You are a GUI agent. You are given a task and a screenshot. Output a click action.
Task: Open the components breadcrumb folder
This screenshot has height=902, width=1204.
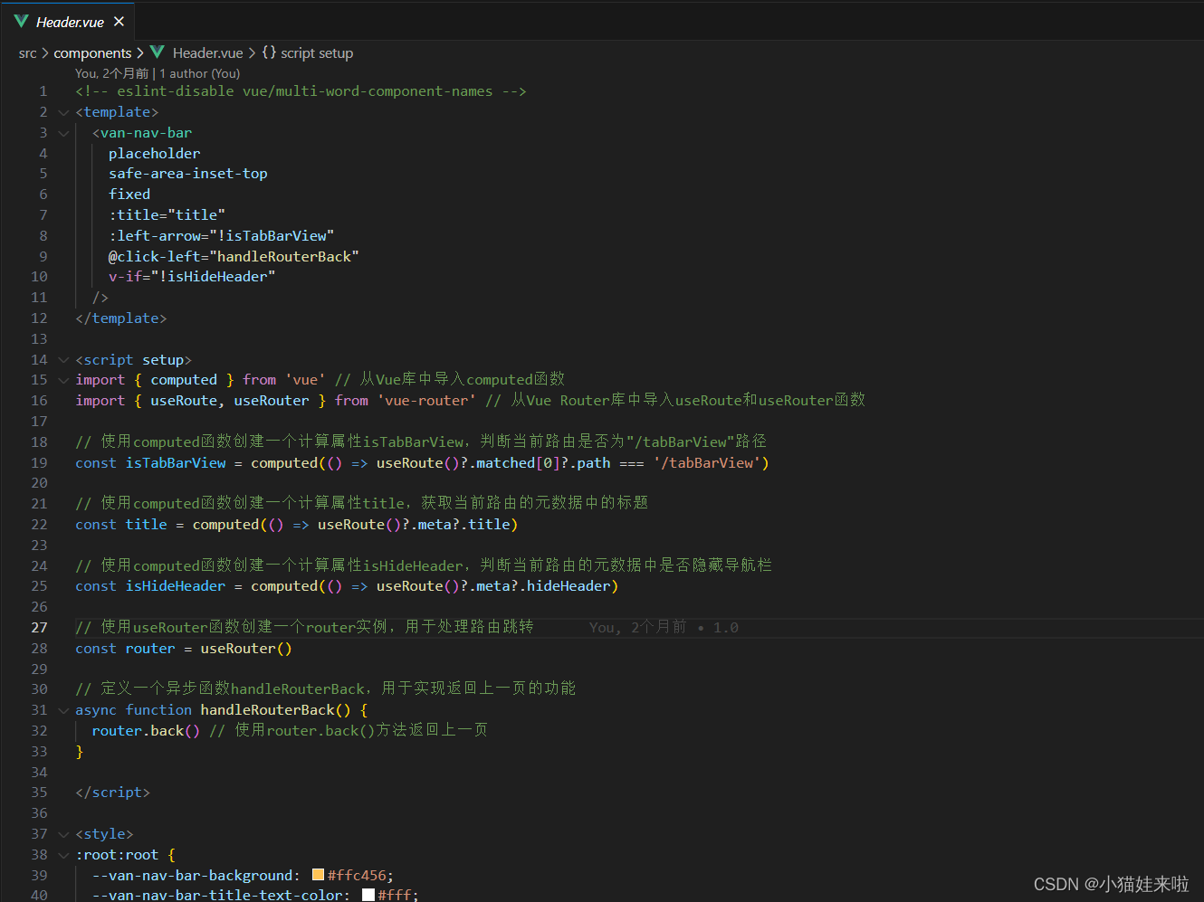pos(92,53)
